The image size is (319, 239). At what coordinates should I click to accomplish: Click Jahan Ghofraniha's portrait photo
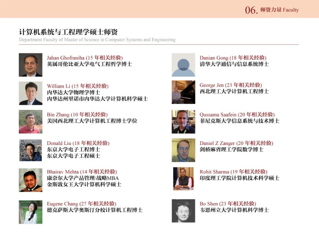pos(30,65)
